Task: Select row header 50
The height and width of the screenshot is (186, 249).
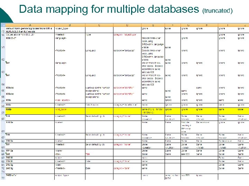Action: 3,35
